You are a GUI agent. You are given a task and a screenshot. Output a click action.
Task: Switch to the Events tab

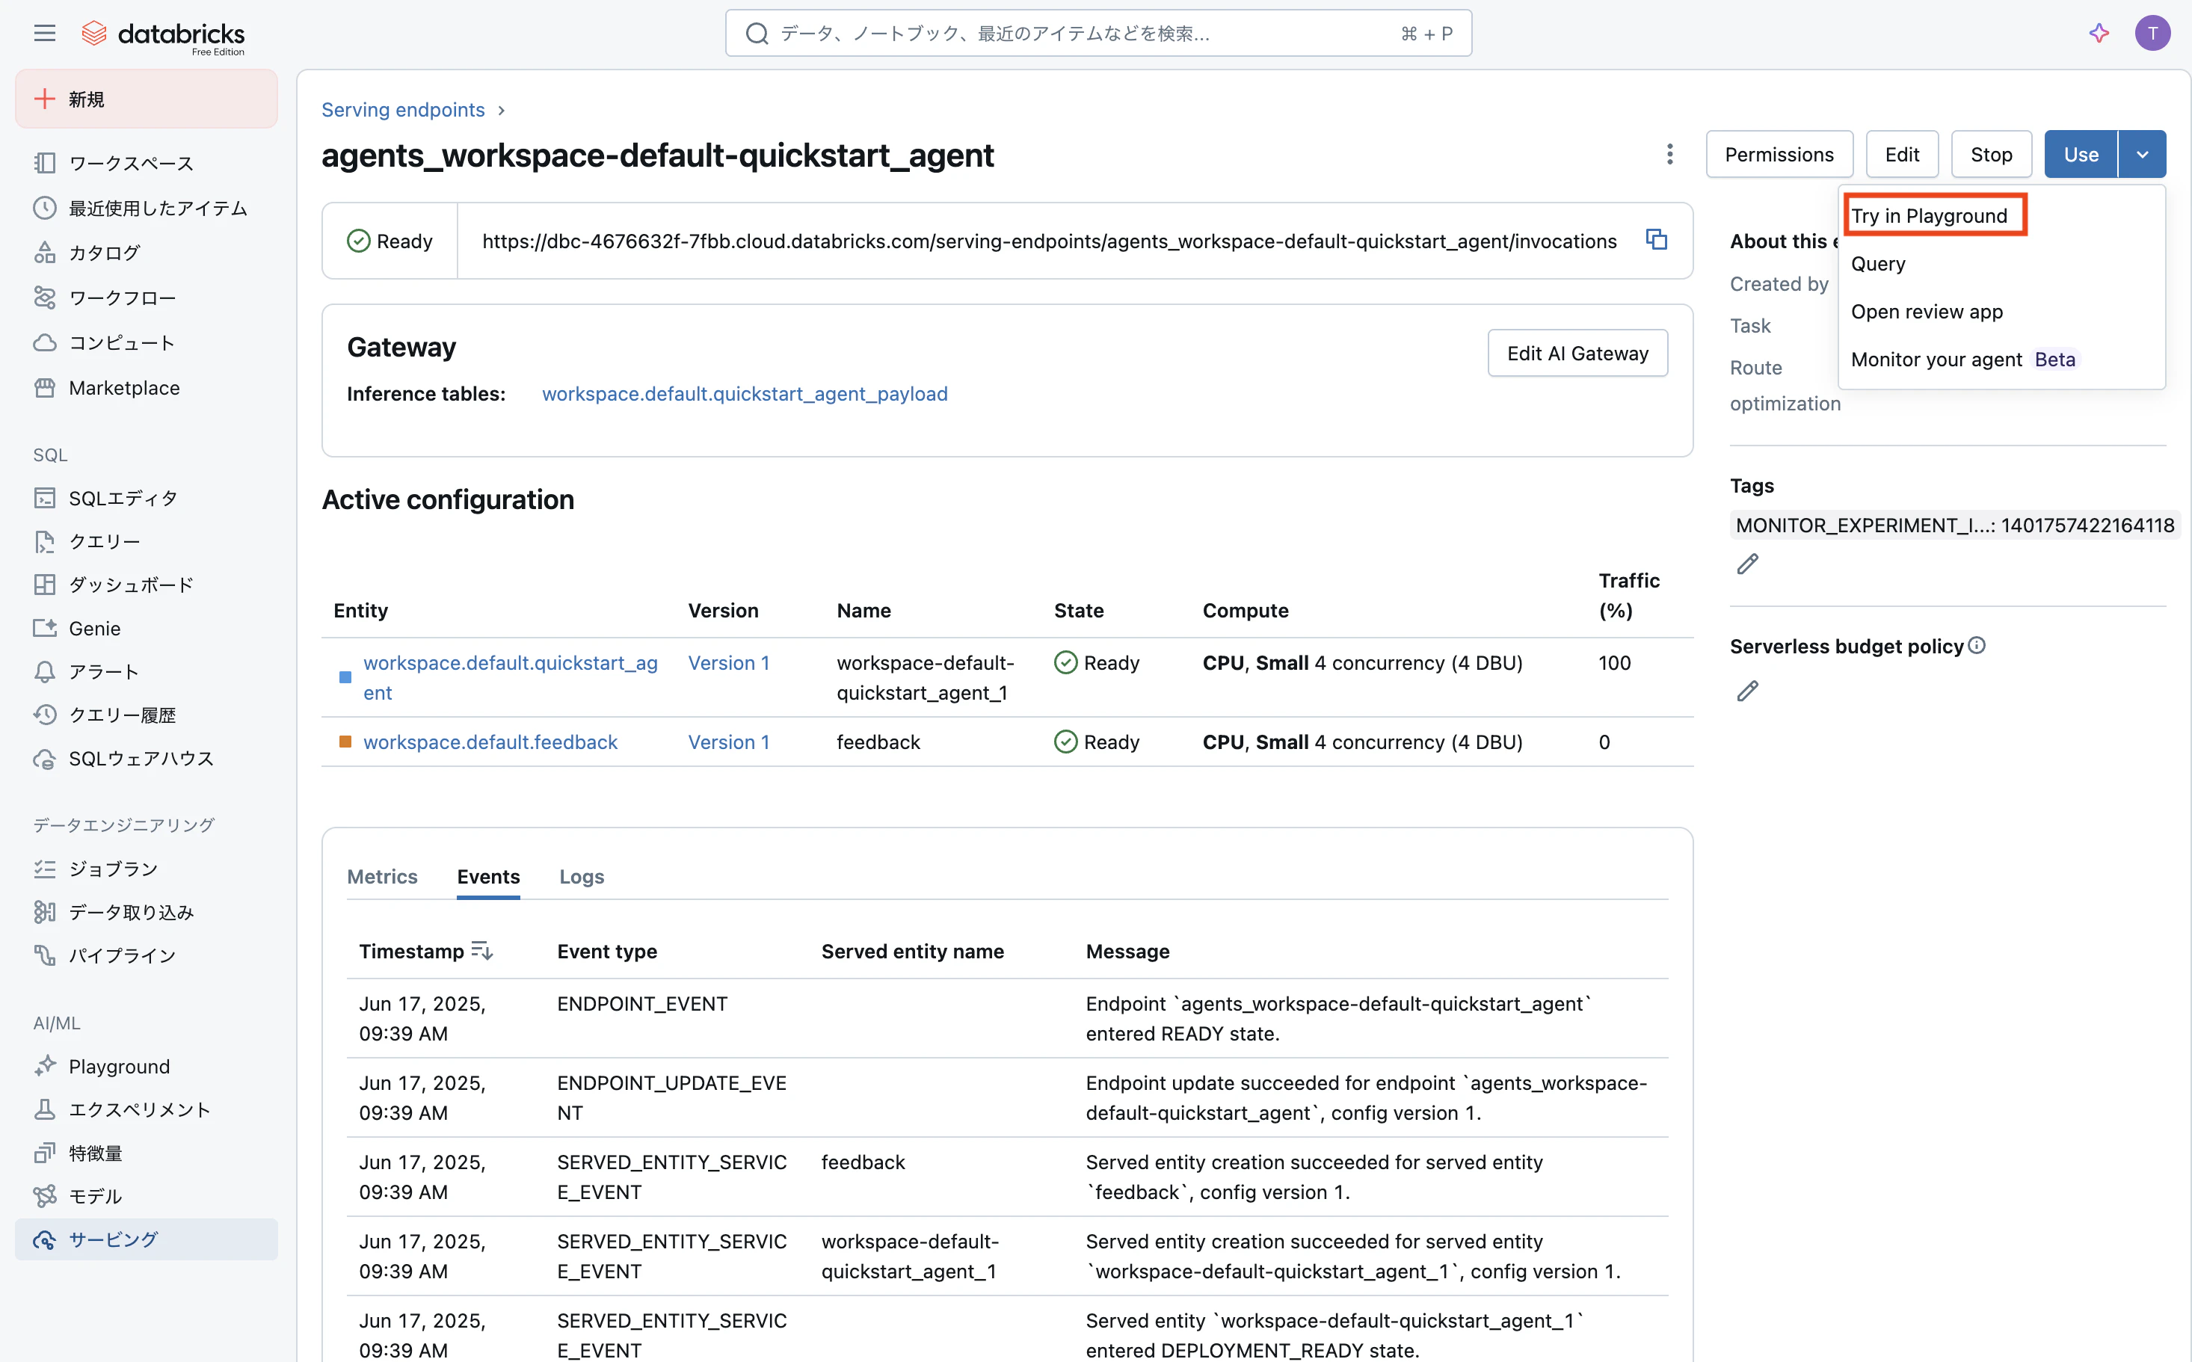click(x=488, y=876)
